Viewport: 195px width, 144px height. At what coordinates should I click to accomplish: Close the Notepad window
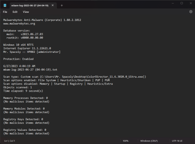click(191, 3)
